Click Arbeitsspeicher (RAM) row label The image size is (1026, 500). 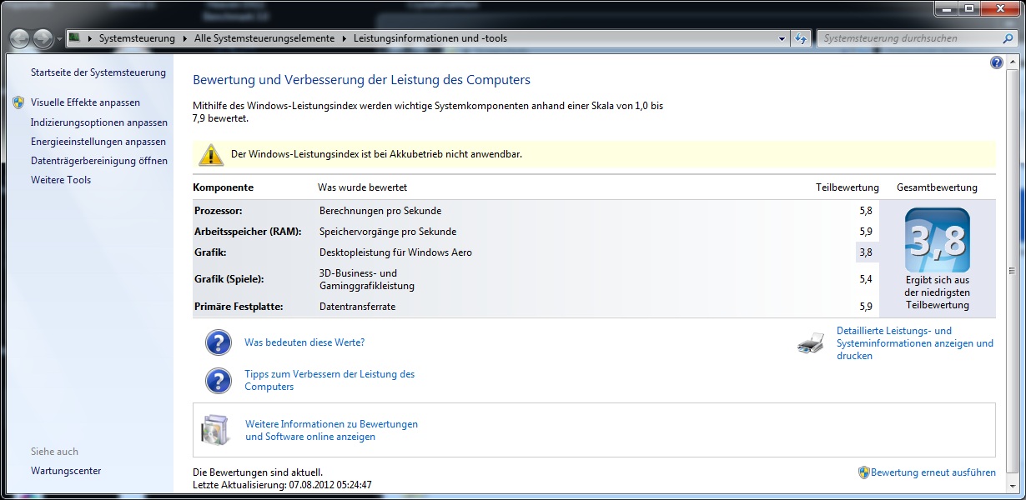(248, 232)
